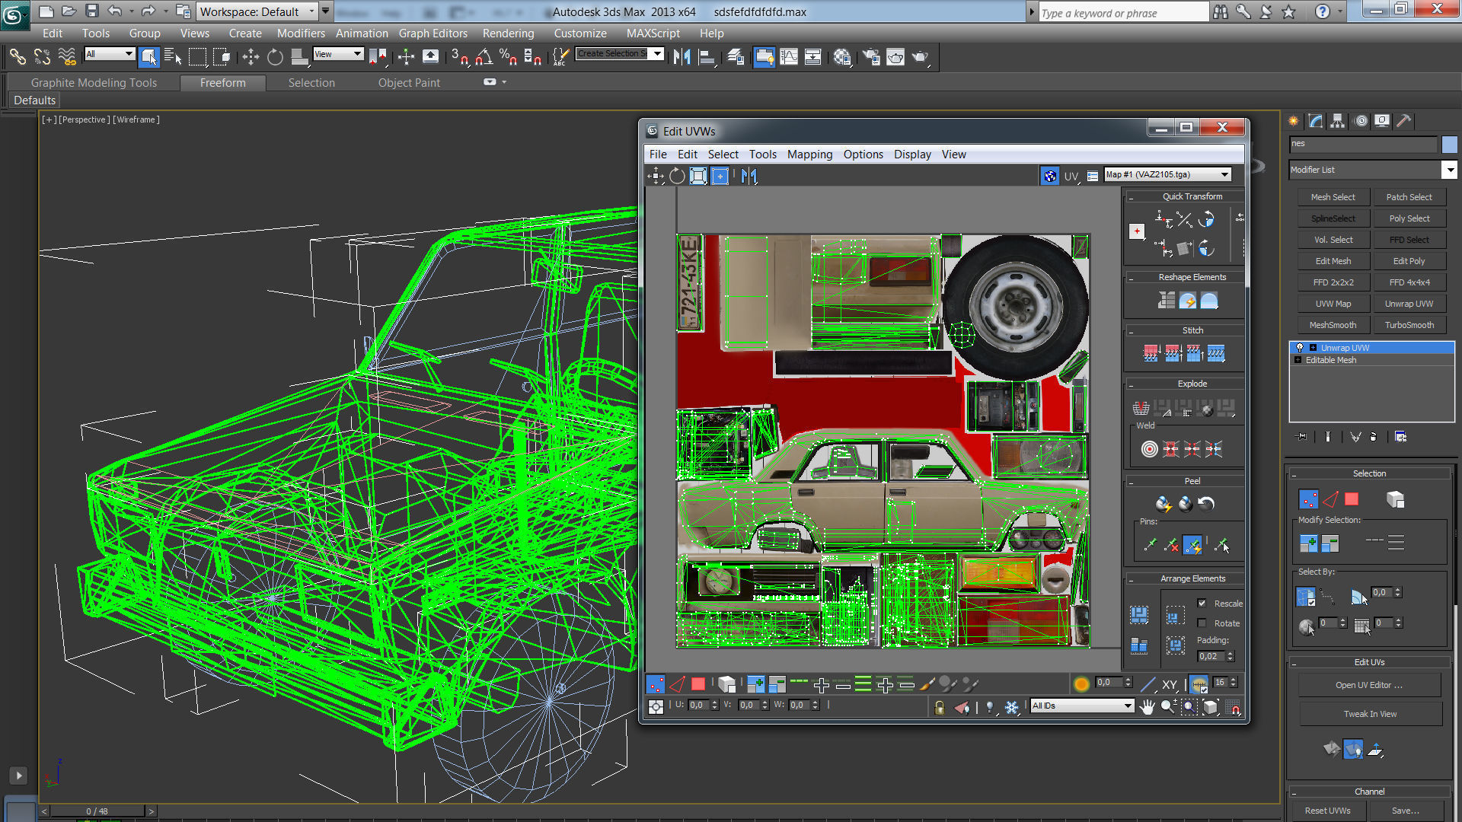Open reference coordinate View dropdown
The width and height of the screenshot is (1462, 822).
click(x=338, y=54)
